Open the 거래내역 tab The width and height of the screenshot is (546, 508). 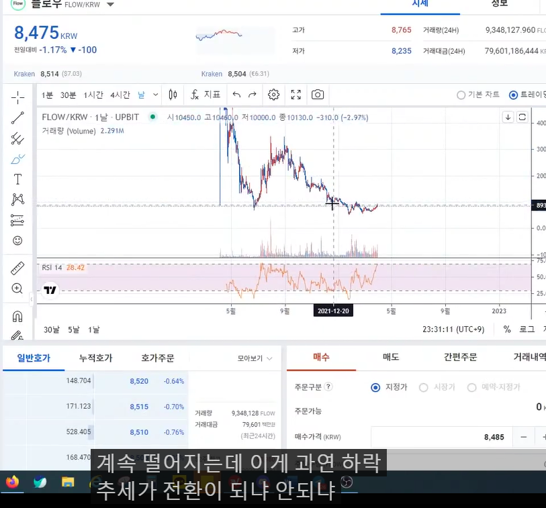point(529,357)
